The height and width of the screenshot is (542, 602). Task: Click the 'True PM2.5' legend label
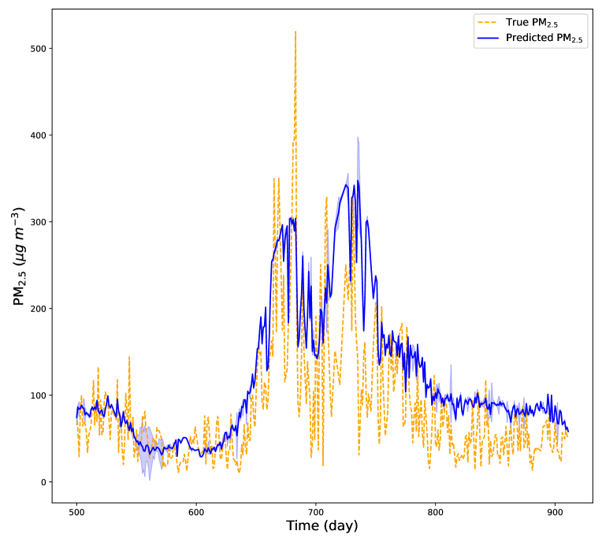(x=531, y=23)
